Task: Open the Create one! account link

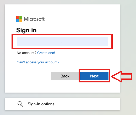Action: pyautogui.click(x=46, y=53)
